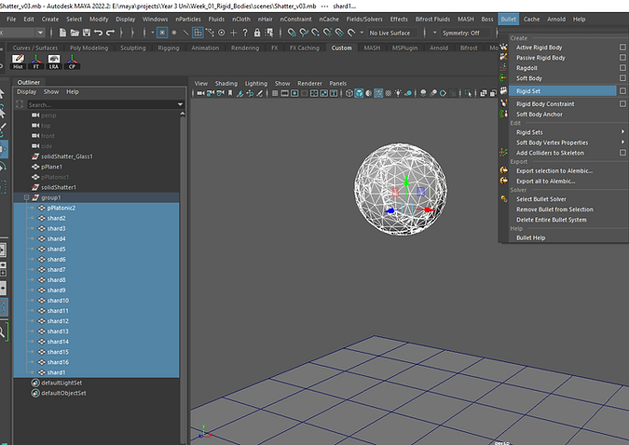Open the Symmetry: Off dropdown
This screenshot has width=629, height=445.
(x=465, y=33)
